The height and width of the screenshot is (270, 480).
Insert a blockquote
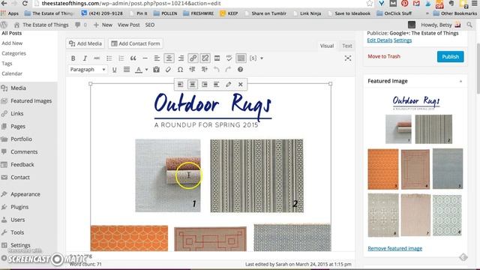tap(133, 58)
